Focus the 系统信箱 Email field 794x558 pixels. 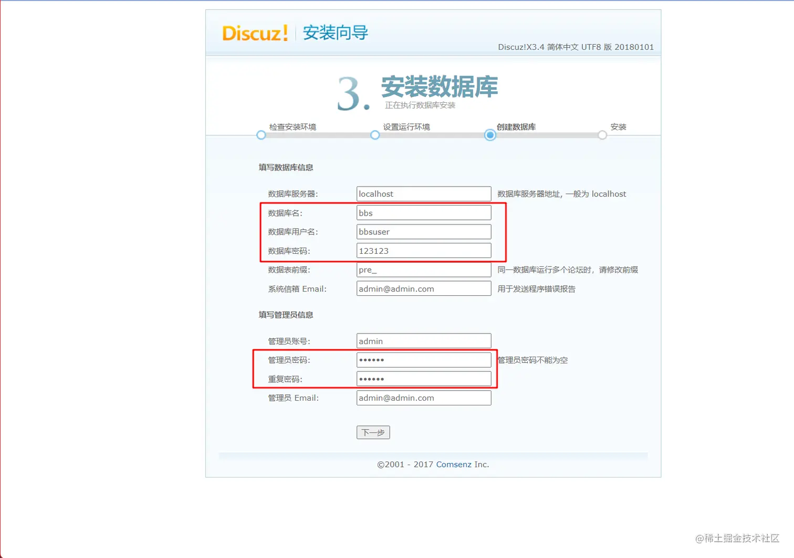pos(424,288)
